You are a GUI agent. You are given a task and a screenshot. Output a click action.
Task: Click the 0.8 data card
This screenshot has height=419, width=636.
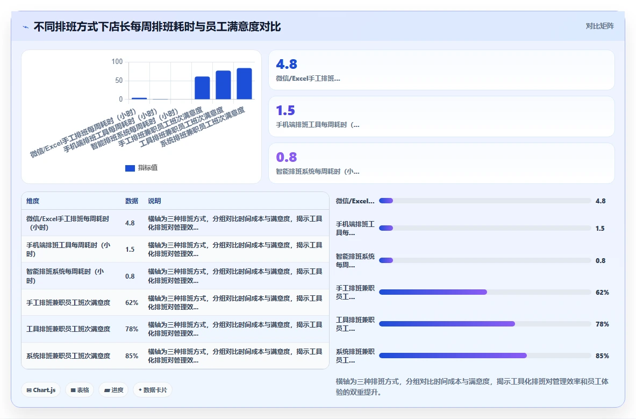pyautogui.click(x=441, y=163)
